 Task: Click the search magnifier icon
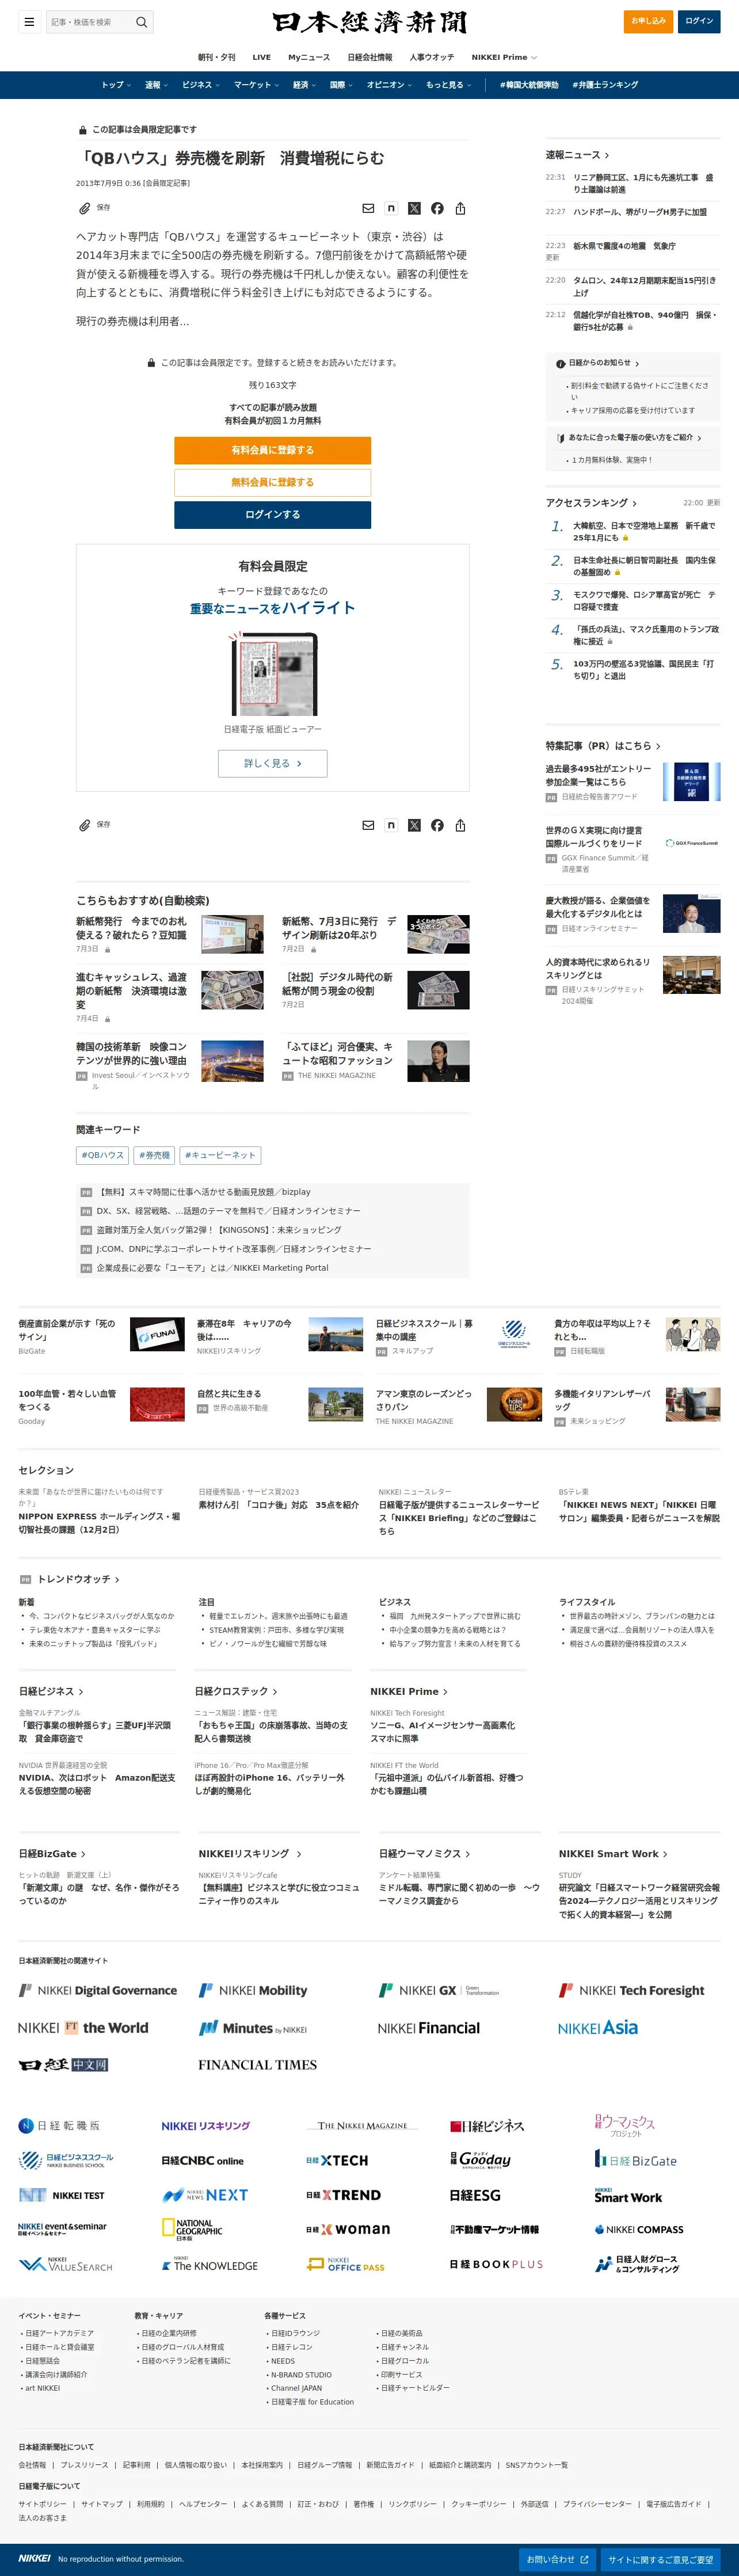point(142,21)
